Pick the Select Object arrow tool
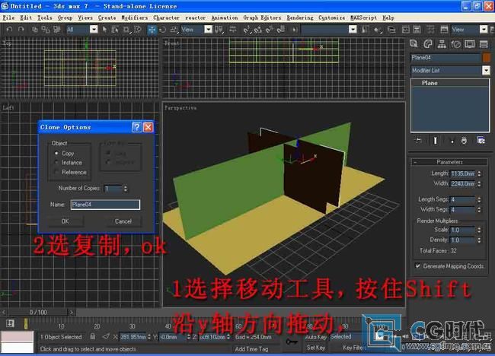The height and width of the screenshot is (356, 495). (x=104, y=30)
